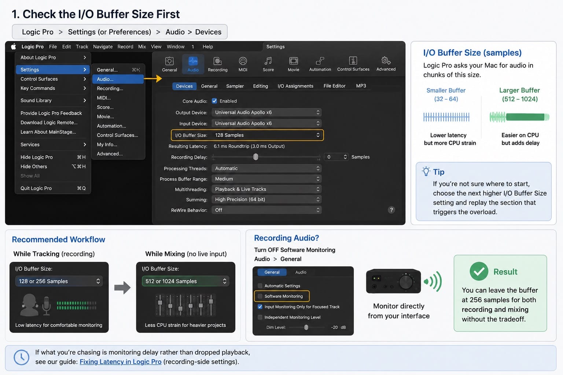Toggle the Core Audio Enabled checkbox
Screen dimensions: 563x375
214,101
